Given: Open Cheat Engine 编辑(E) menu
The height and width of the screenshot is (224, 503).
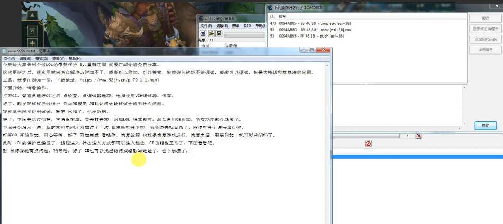Looking at the screenshot, I should 222,25.
